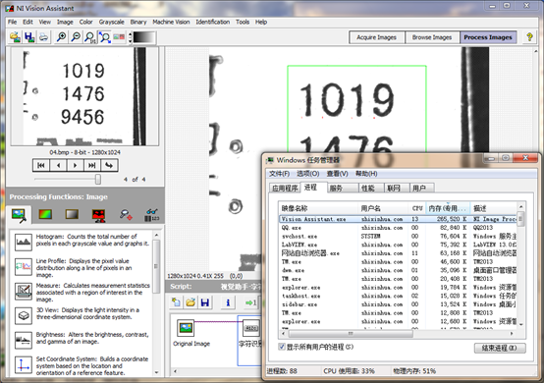The width and height of the screenshot is (544, 383).
Task: Click the Acquire Images button
Action: [x=377, y=37]
